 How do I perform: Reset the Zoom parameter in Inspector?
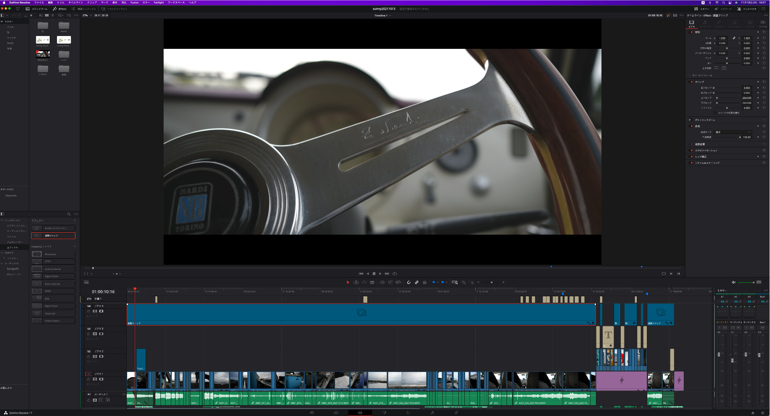[764, 38]
